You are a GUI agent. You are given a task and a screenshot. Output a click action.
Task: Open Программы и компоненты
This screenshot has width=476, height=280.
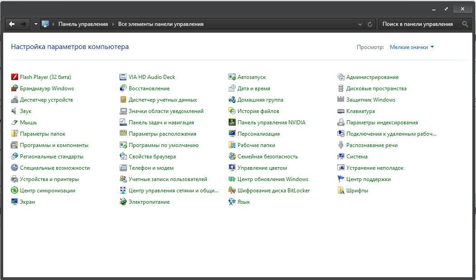coord(54,145)
